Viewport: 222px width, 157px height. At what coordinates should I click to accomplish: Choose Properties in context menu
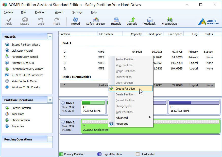[131, 124]
